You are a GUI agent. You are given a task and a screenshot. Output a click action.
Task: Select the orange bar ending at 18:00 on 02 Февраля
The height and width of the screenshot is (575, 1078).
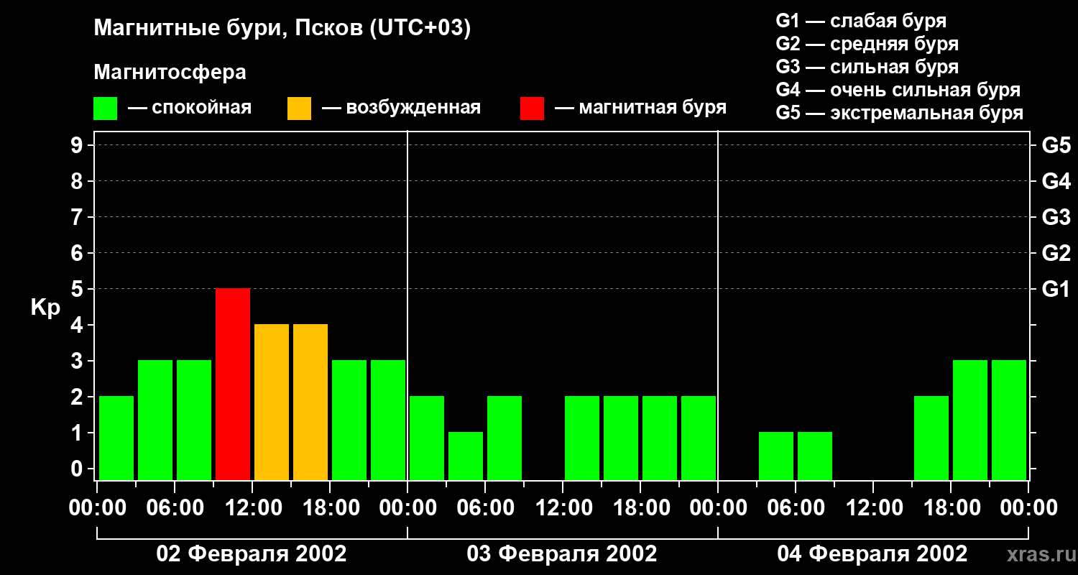tap(310, 402)
